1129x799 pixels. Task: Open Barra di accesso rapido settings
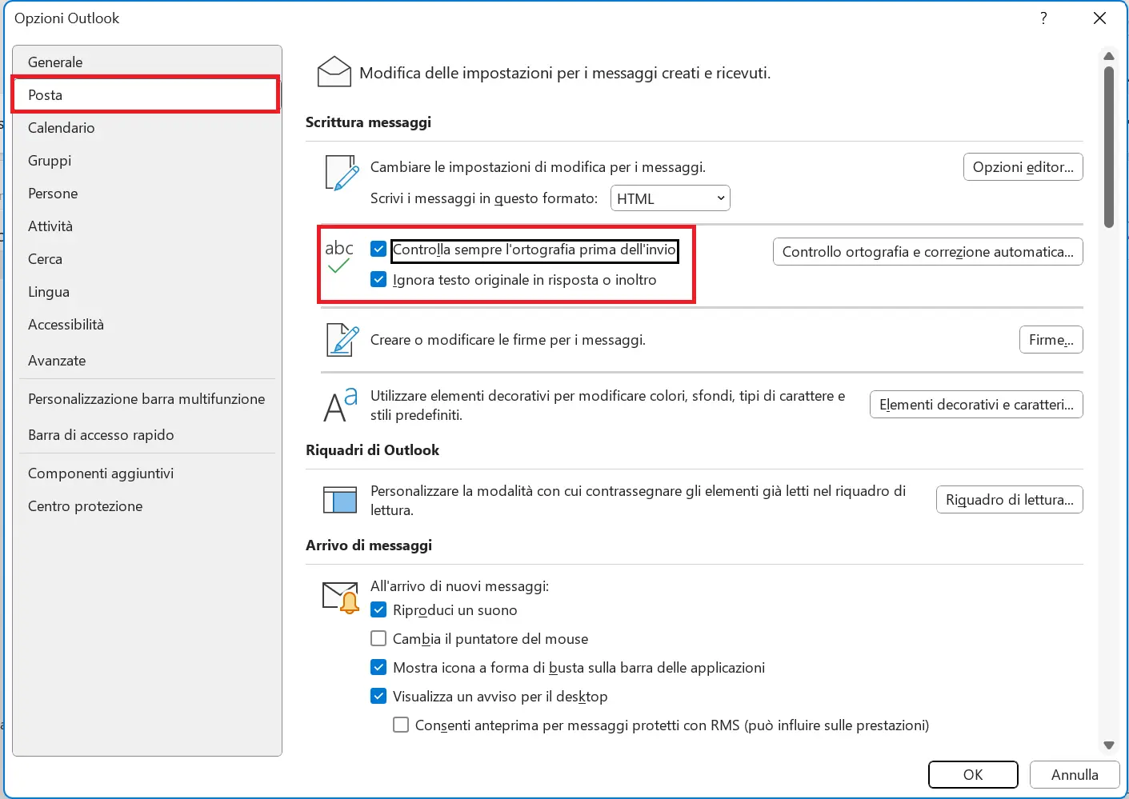coord(147,434)
